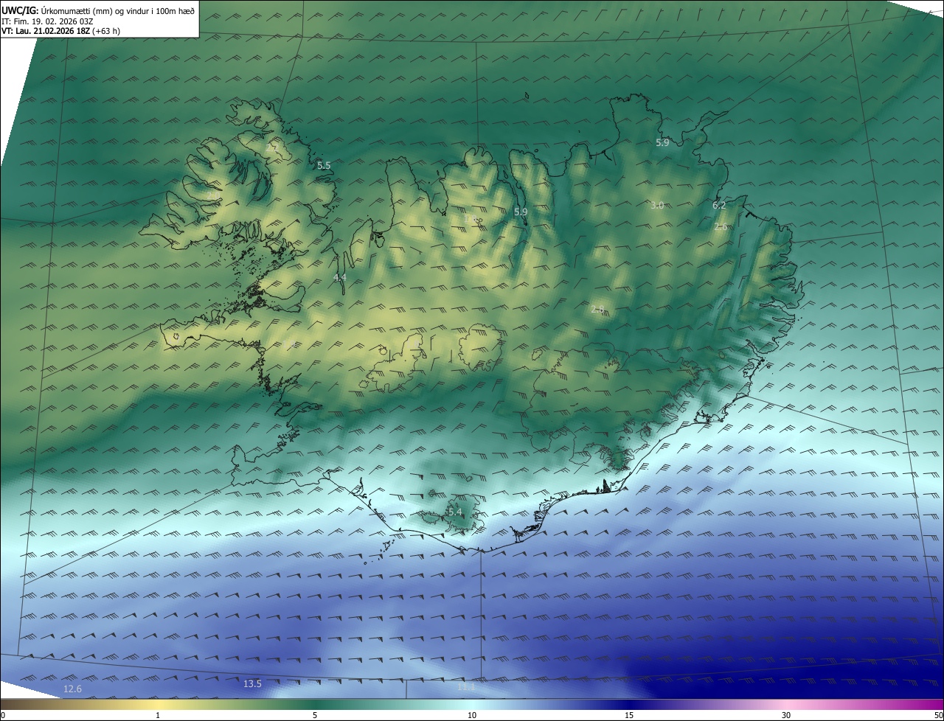Click the 2.2 value label on the map
The image size is (944, 721).
tap(271, 148)
